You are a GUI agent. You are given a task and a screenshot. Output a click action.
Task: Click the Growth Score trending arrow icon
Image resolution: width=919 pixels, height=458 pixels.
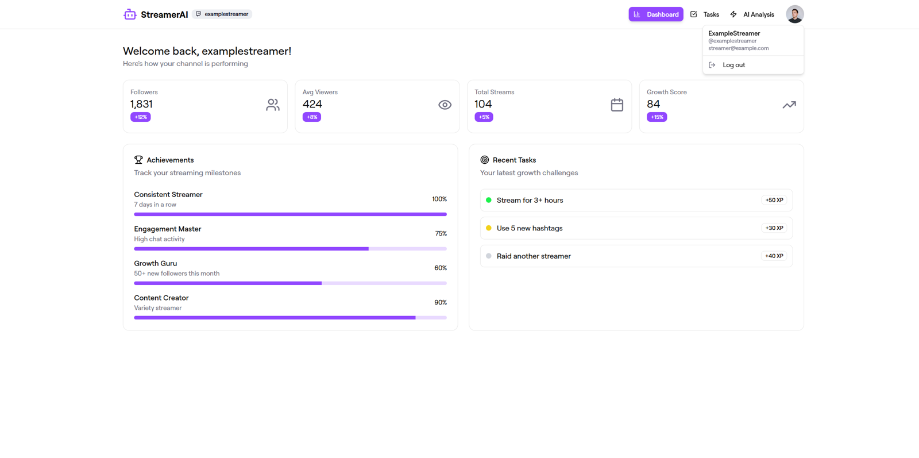[789, 105]
